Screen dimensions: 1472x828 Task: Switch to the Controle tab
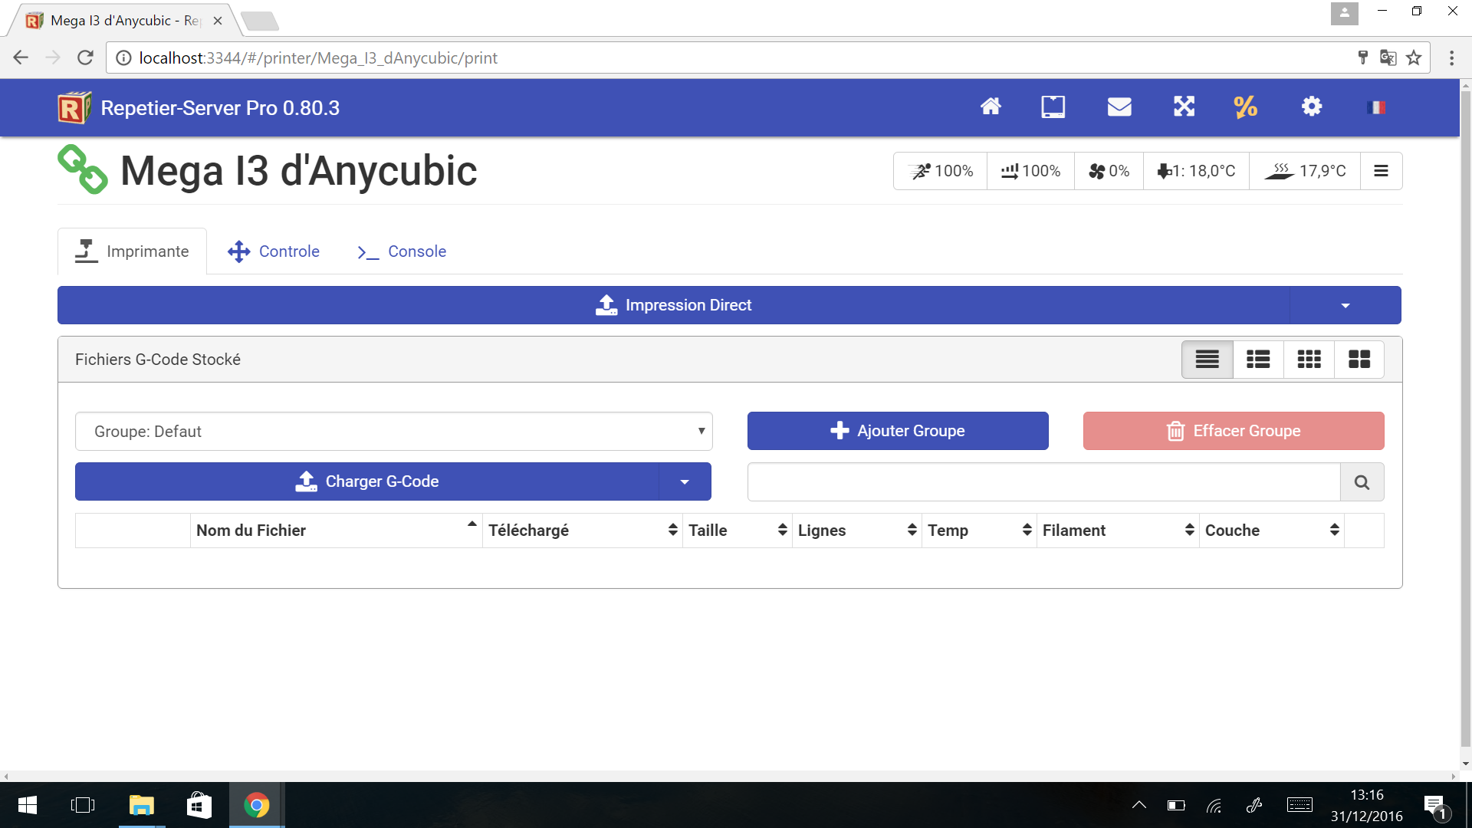click(x=274, y=251)
